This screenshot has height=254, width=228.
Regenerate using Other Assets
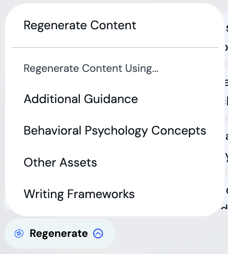pyautogui.click(x=60, y=163)
